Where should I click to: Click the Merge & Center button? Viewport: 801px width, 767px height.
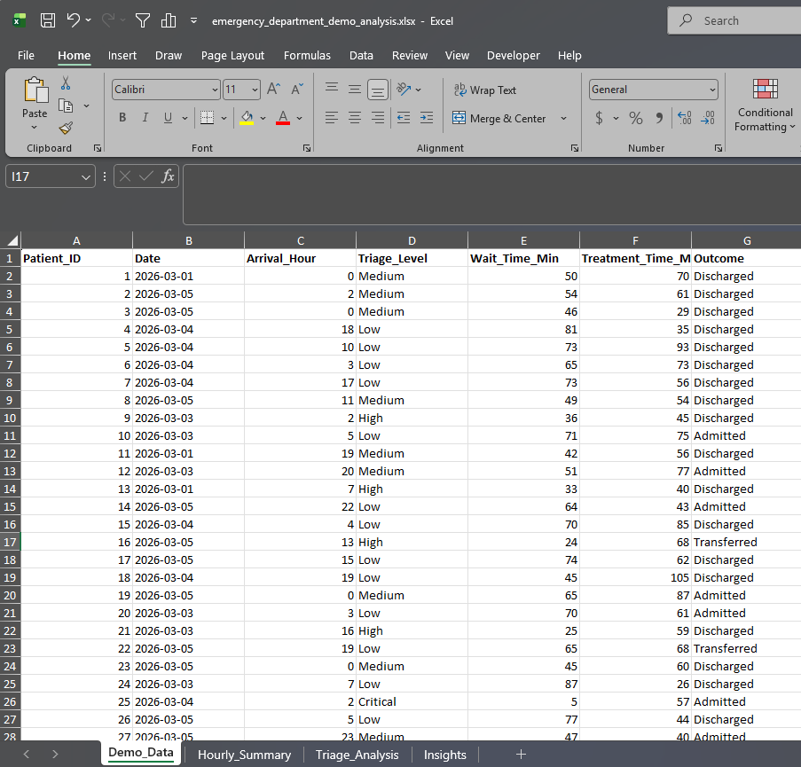[x=499, y=118]
